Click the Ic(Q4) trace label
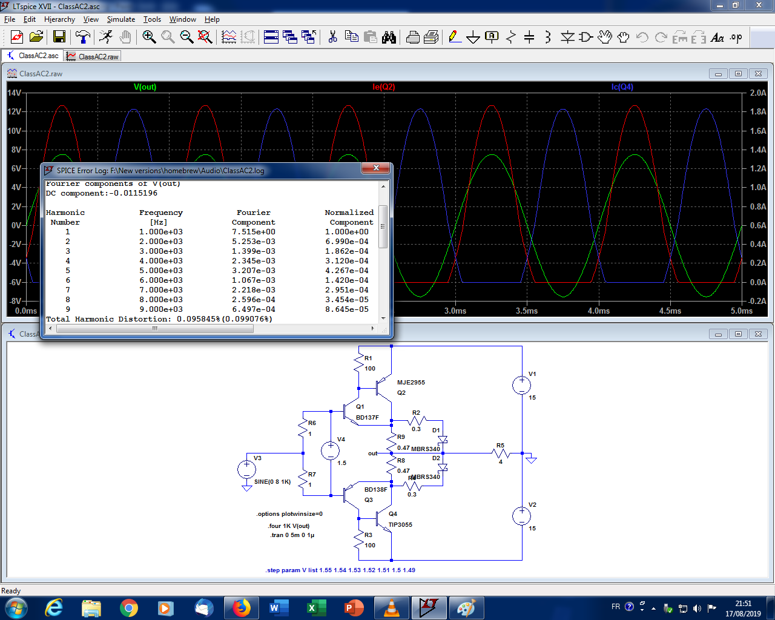The image size is (775, 620). tap(622, 87)
